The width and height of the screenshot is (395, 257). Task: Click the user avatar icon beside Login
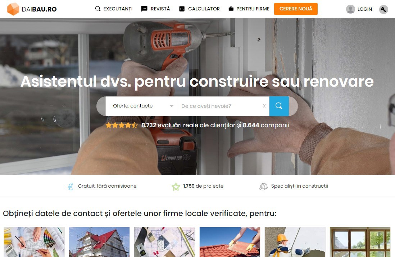[x=350, y=9]
